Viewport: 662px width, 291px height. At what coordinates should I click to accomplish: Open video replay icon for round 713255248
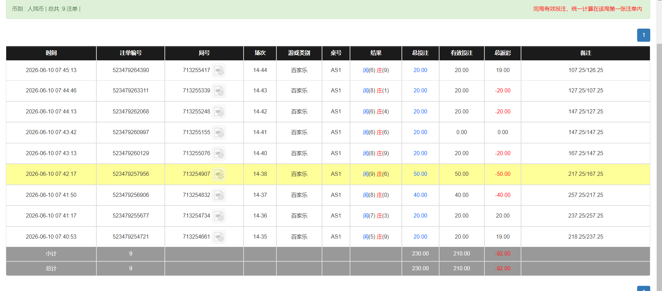tap(219, 112)
